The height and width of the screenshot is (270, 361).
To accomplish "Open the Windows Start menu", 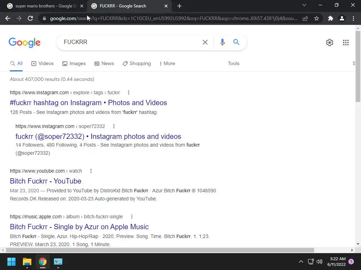I will (11, 262).
